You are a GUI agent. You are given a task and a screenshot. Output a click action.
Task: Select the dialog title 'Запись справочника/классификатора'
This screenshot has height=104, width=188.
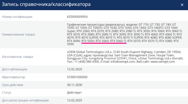pos(46,4)
